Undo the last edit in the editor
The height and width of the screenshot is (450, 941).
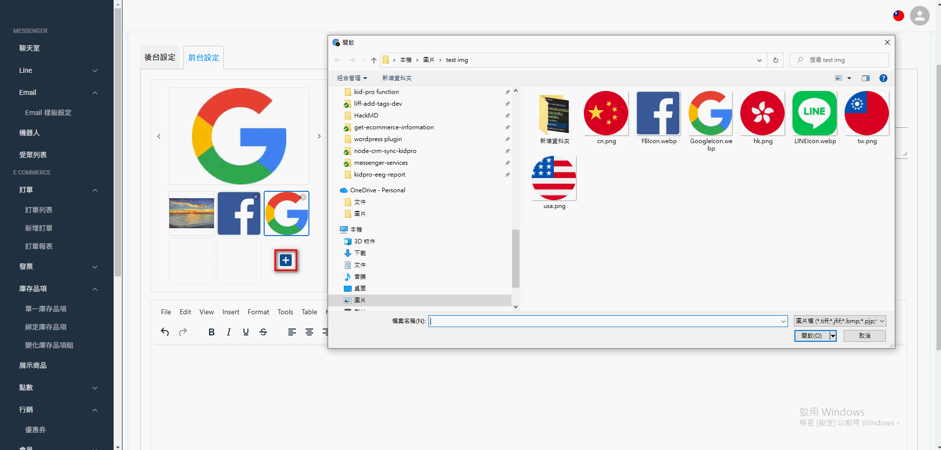coord(165,332)
